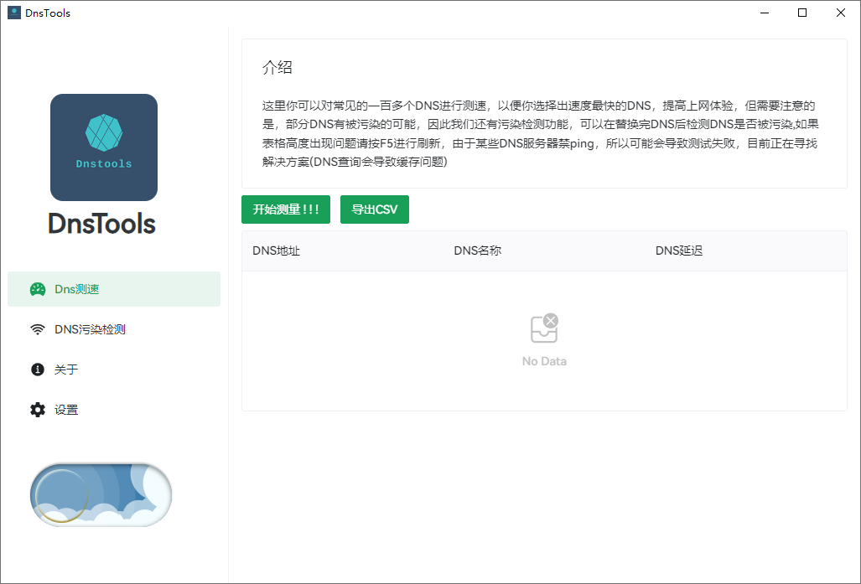This screenshot has height=584, width=861.
Task: Open the Dns测速 menu item
Action: 114,289
